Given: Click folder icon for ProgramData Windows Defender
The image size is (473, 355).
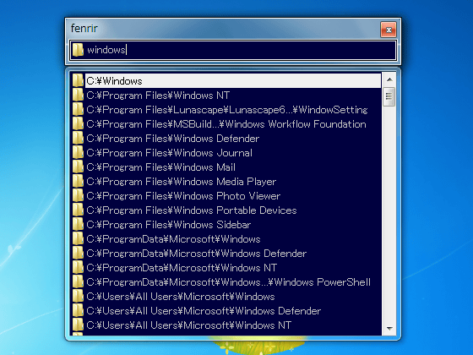Looking at the screenshot, I should [78, 254].
